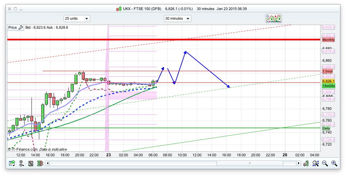
Task: Click the auto-fit zoom magnifier icon
Action: (315, 163)
